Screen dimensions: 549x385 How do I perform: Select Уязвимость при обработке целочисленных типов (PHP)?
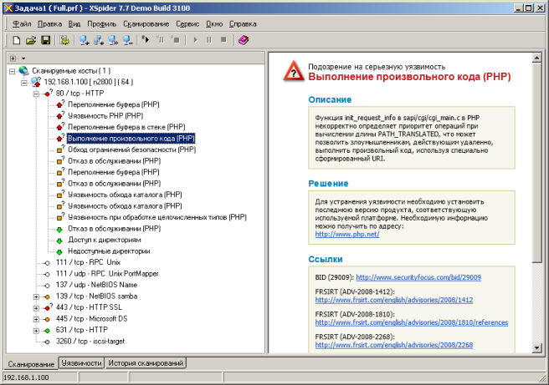coord(157,217)
